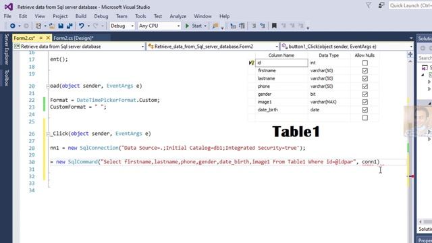
Task: Click the Properties panel tab
Action: click(425, 240)
